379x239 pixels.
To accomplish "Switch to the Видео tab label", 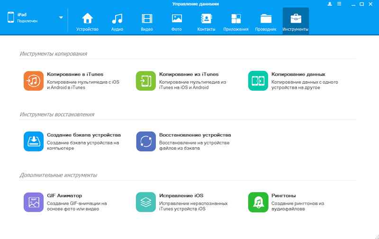I will pos(147,29).
